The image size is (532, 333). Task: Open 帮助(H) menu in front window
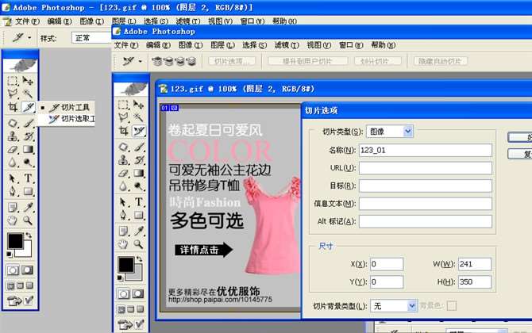tap(384, 45)
